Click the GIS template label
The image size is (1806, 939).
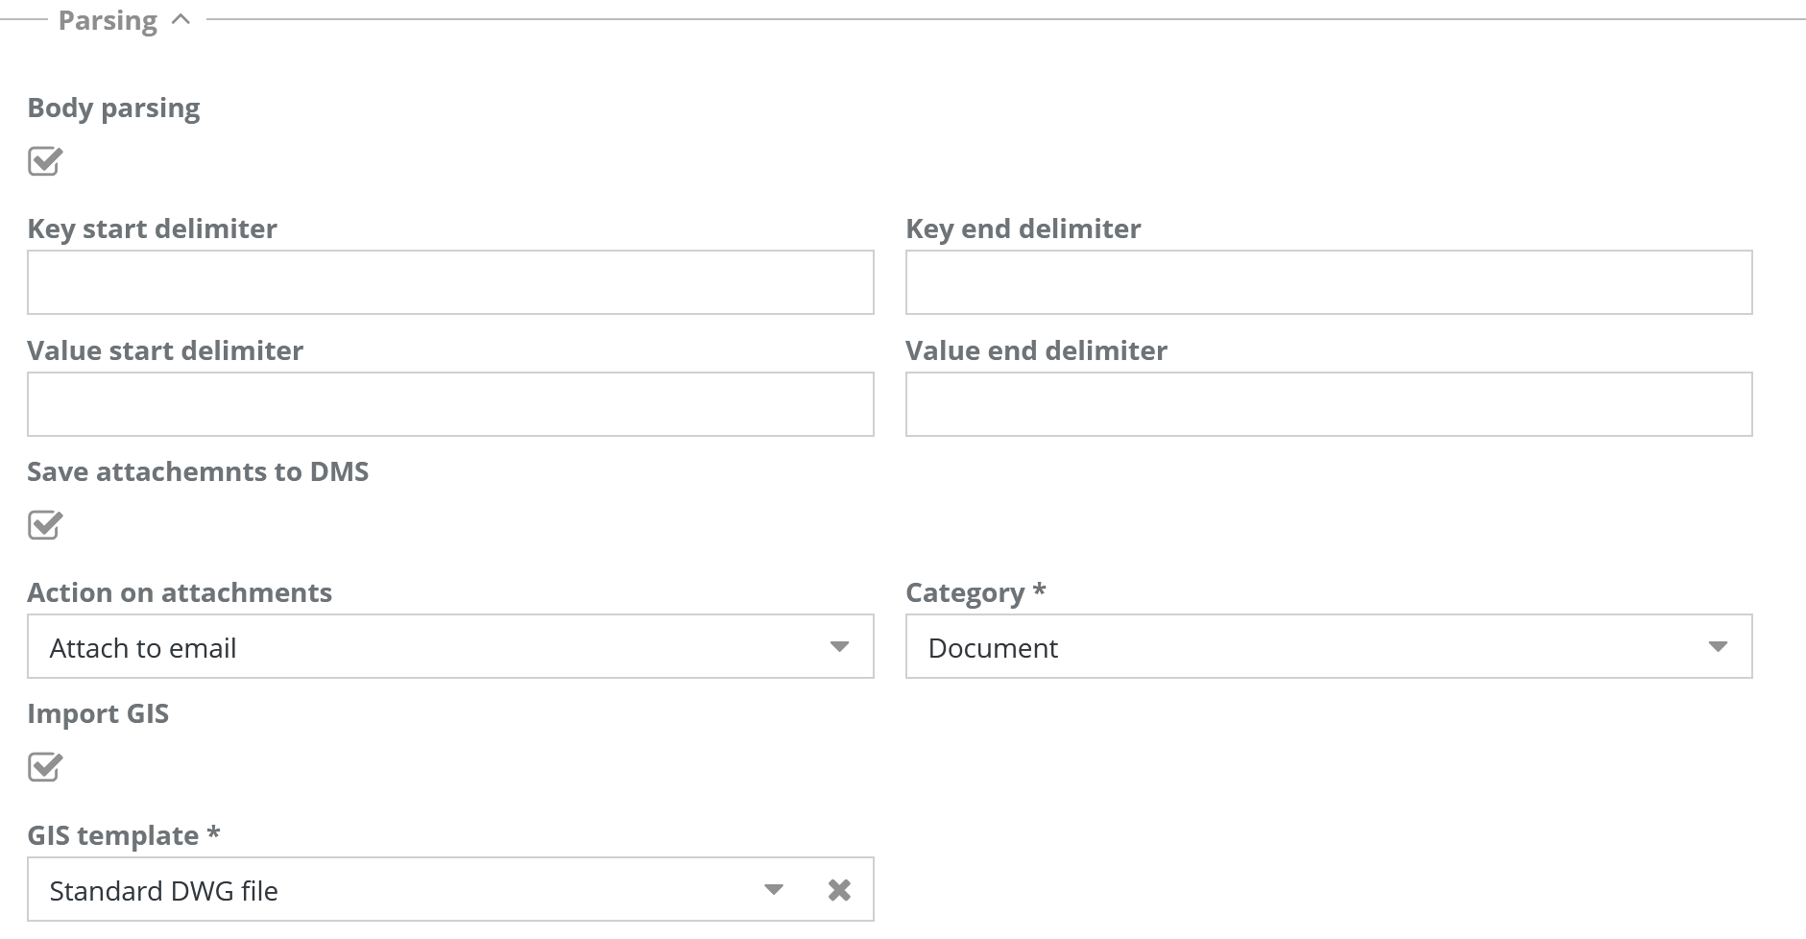[113, 835]
